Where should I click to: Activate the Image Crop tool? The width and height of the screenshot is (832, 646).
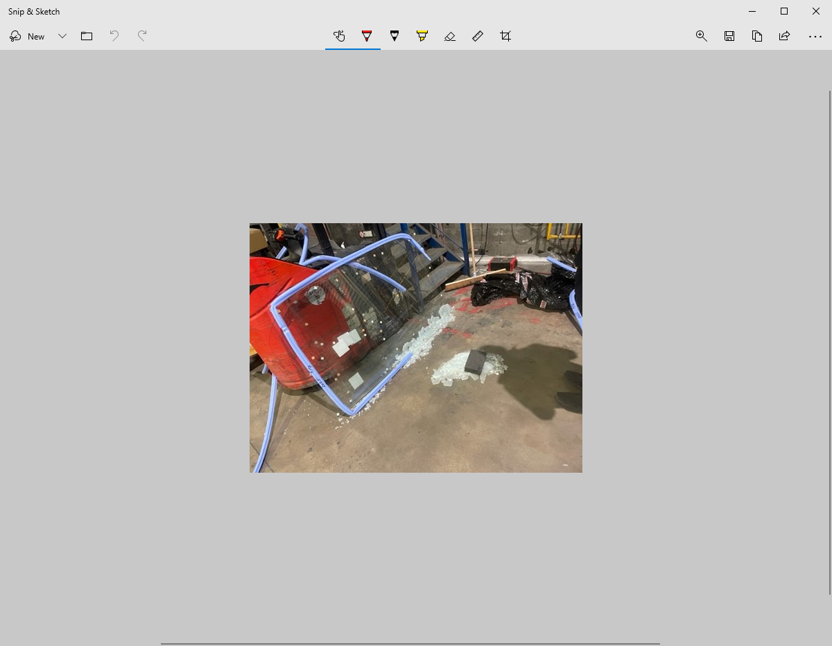pos(505,36)
